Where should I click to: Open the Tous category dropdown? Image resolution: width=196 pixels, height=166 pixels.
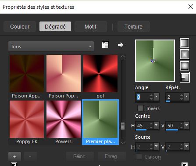51,47
